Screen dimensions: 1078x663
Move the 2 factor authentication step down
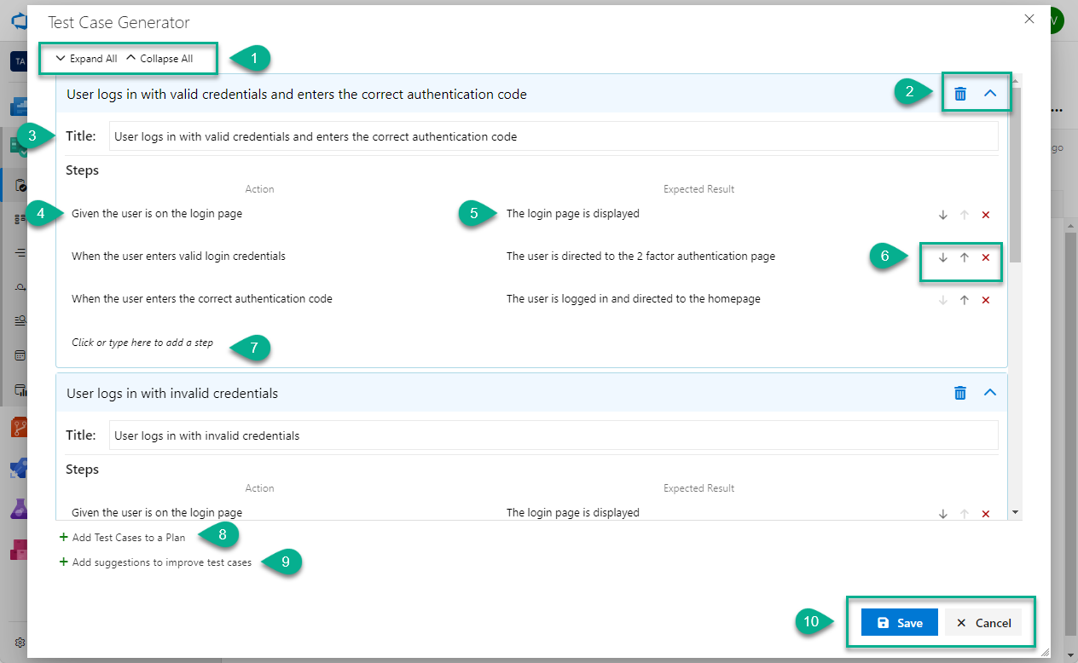click(x=943, y=257)
